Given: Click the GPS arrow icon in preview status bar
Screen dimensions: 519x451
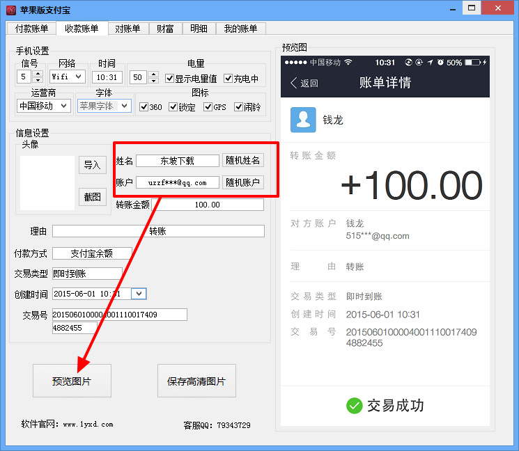Looking at the screenshot, I should [x=430, y=62].
